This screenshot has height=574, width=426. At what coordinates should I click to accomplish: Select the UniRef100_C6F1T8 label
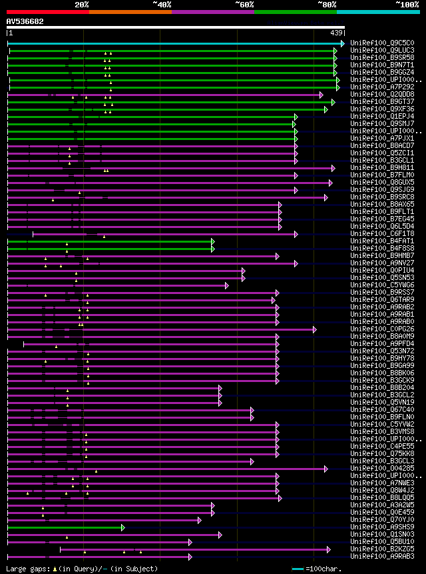tap(382, 233)
